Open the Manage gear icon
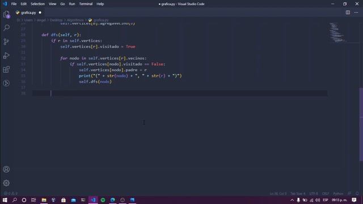This screenshot has width=363, height=204. tap(6, 183)
